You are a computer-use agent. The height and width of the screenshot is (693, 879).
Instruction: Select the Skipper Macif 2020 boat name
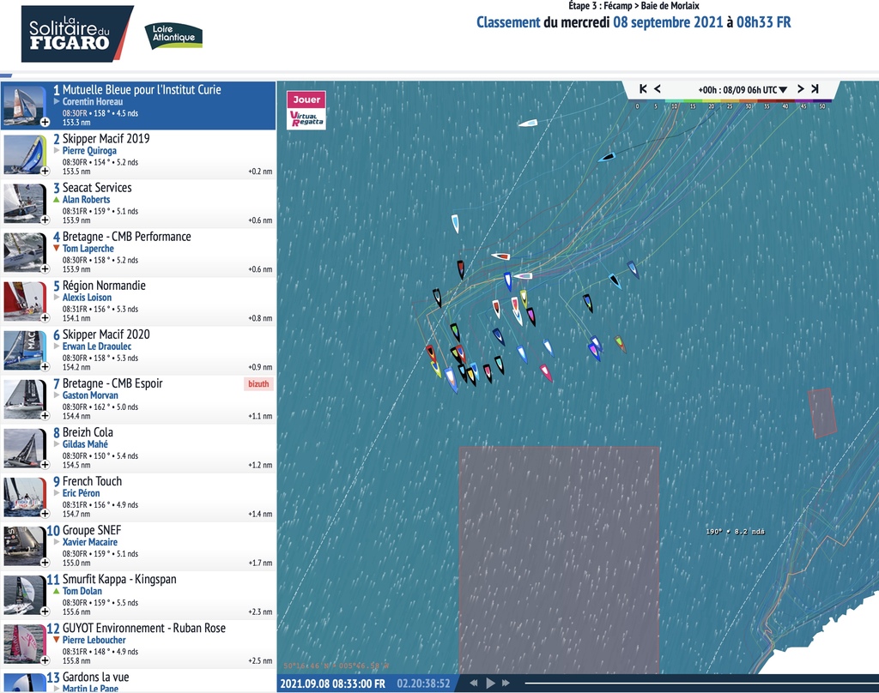point(106,334)
